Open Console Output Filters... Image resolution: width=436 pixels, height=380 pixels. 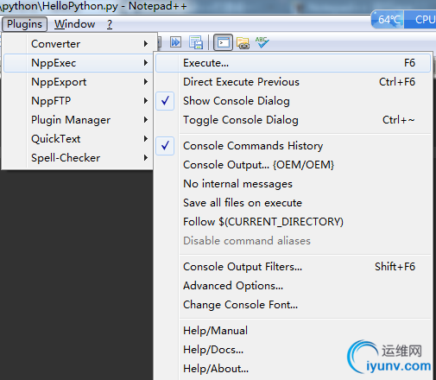[293, 267]
